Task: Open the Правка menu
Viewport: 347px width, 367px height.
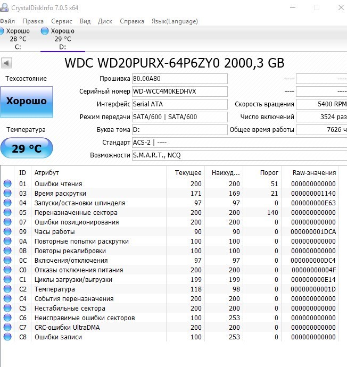Action: (33, 21)
